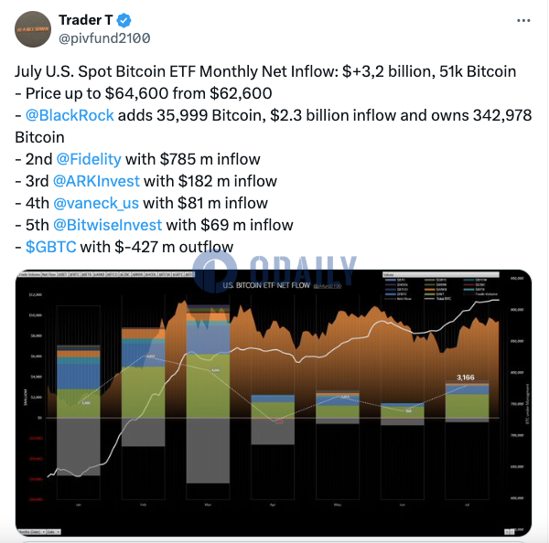Open the @Fidelity mention link
This screenshot has width=549, height=543.
click(x=89, y=159)
